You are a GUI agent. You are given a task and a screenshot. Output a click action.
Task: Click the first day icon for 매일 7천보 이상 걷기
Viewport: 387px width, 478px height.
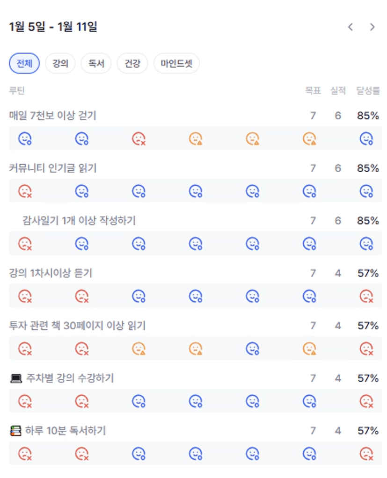pos(25,138)
